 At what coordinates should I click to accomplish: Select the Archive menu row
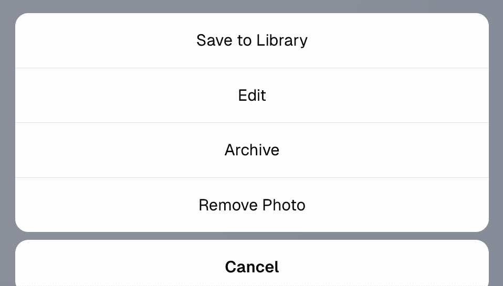point(252,150)
